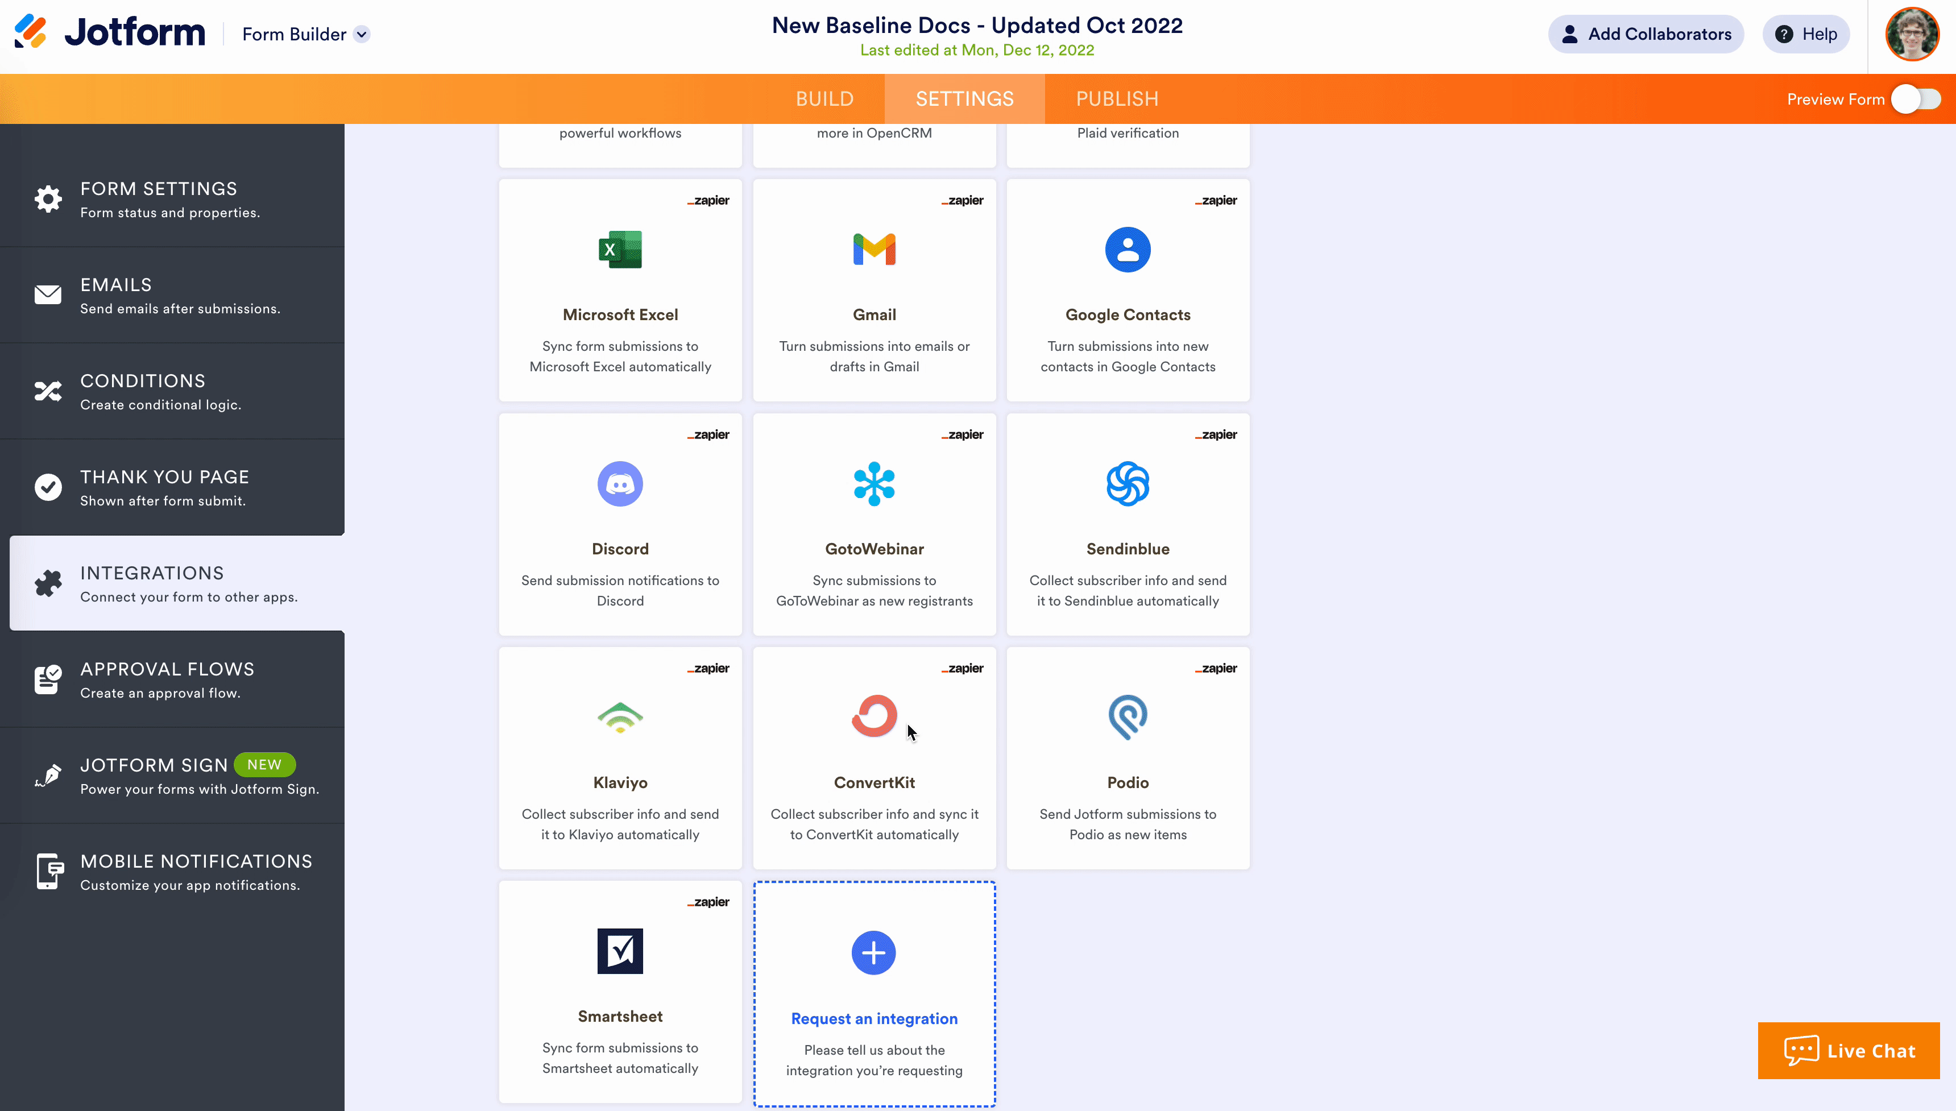This screenshot has width=1956, height=1111.
Task: Click the Emails envelope icon
Action: [x=48, y=295]
